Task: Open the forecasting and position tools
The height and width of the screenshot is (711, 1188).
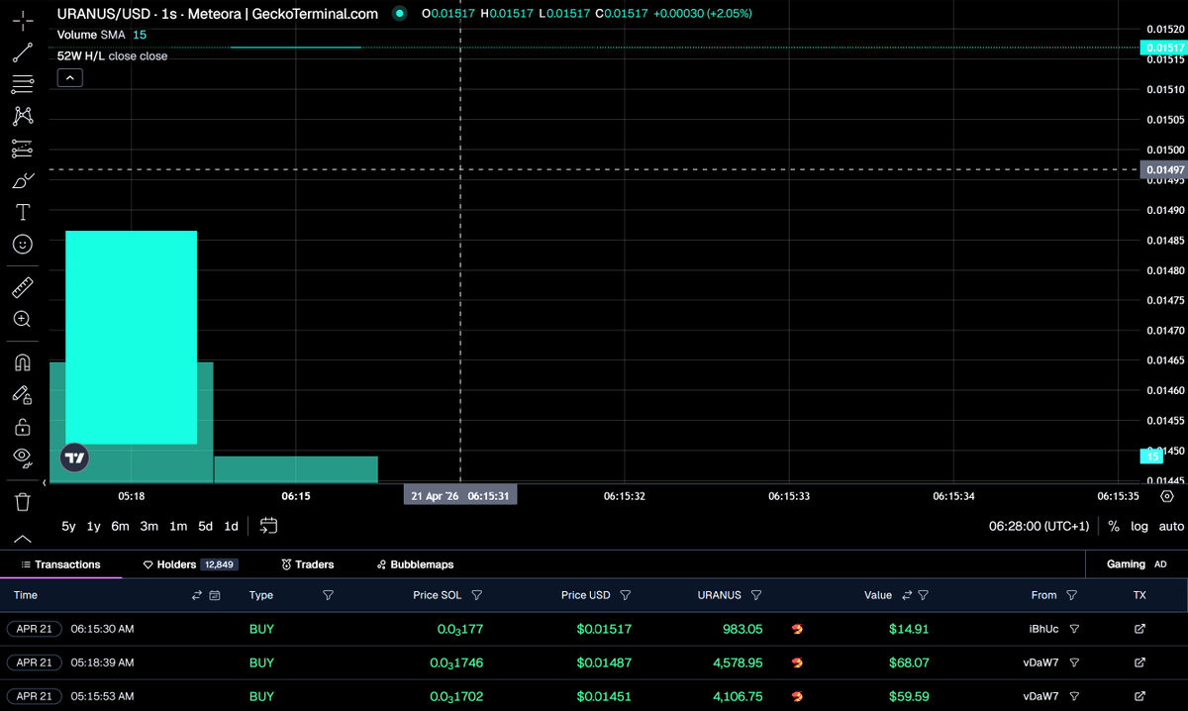Action: 22,149
